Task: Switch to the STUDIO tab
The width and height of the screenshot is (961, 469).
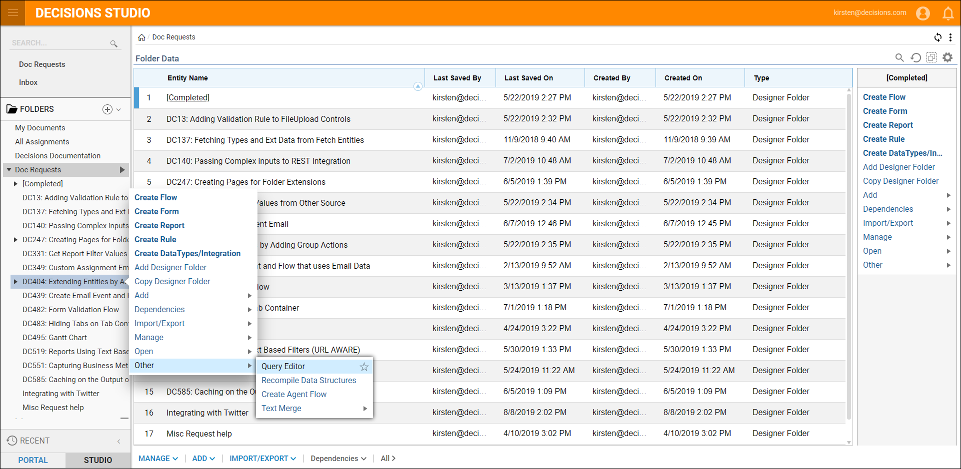Action: click(x=98, y=460)
